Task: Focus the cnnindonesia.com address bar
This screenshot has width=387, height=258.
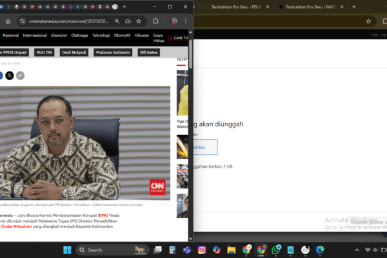Action: (68, 21)
